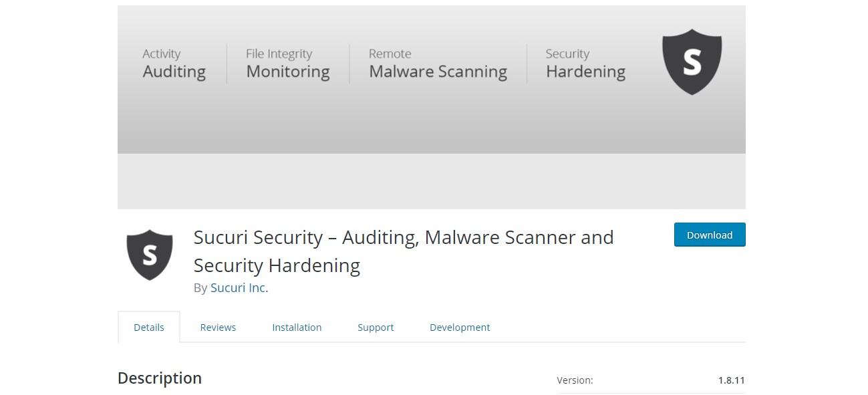Click Remote Malware Scanning banner label
The height and width of the screenshot is (395, 868).
click(438, 63)
